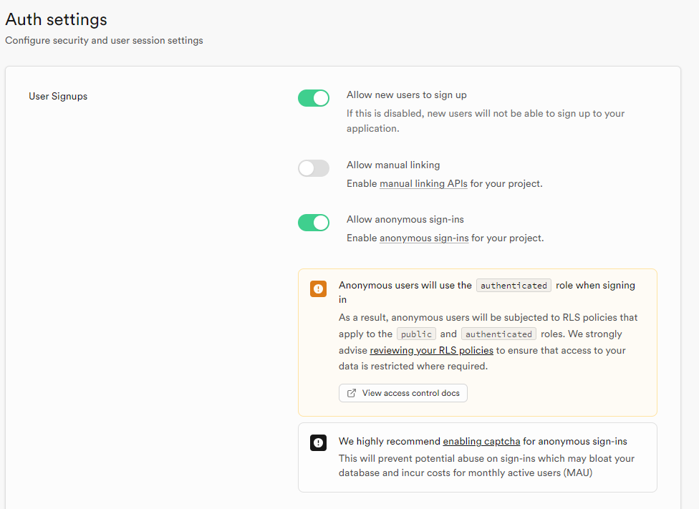
Task: Click the Allow manual linking label text
Action: click(393, 165)
